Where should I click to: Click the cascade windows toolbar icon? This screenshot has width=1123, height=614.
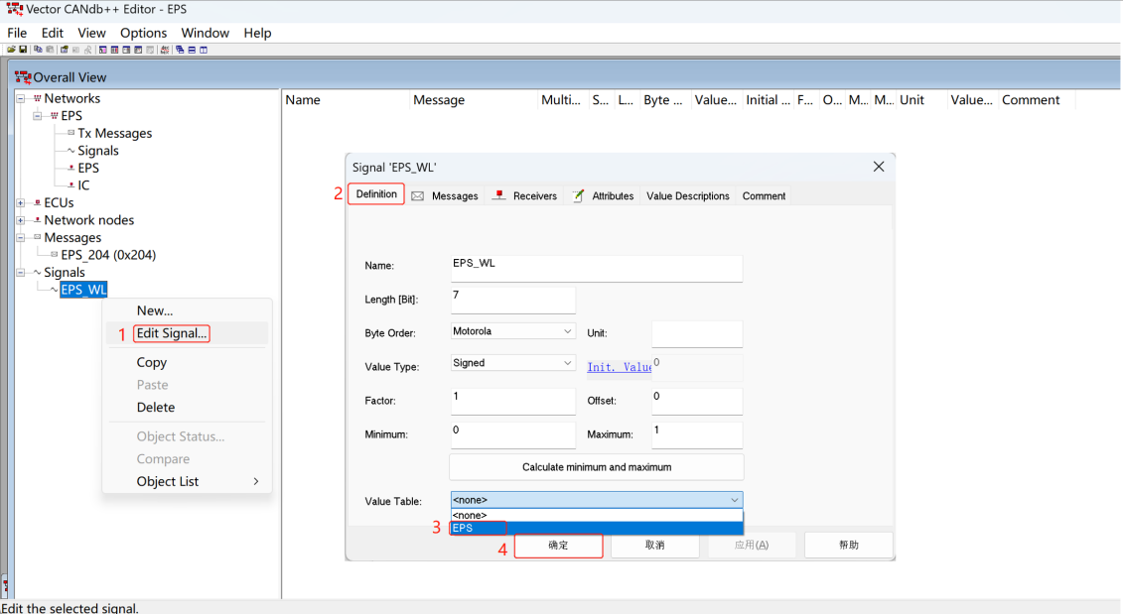(x=181, y=50)
